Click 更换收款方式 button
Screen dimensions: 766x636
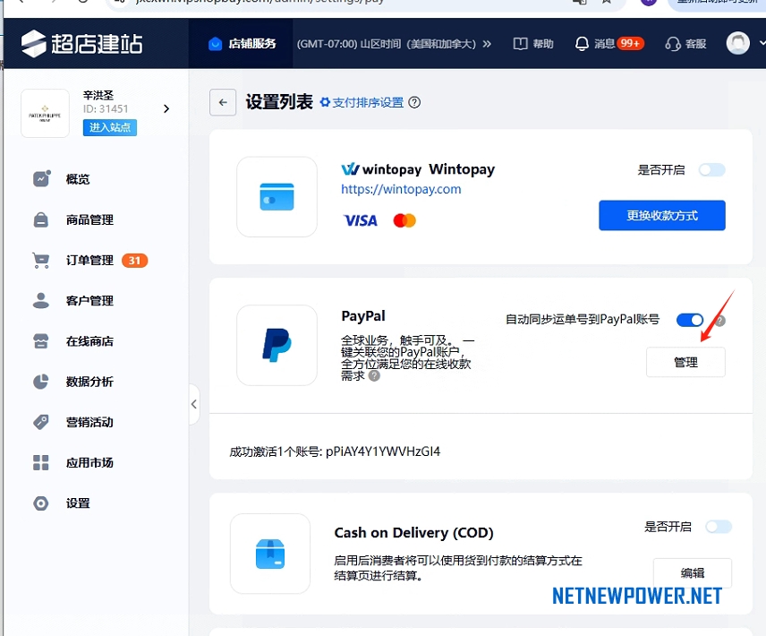[662, 215]
